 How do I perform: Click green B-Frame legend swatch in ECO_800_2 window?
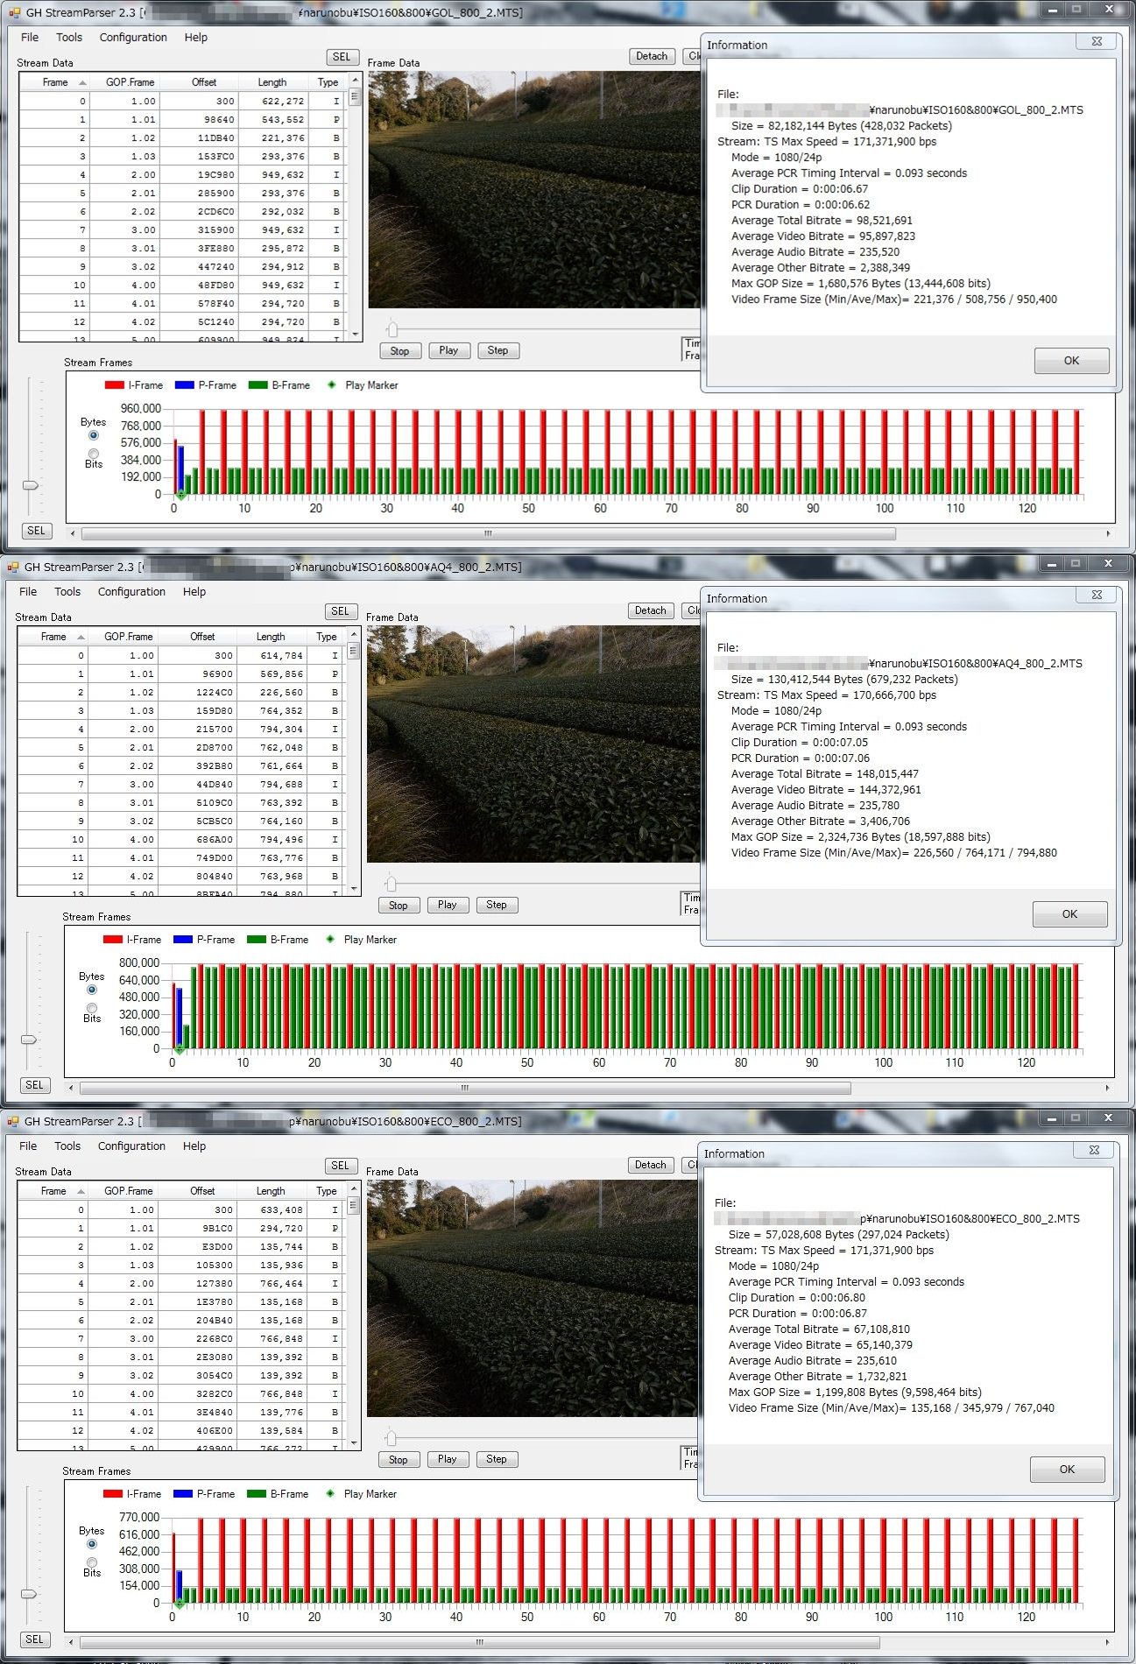(256, 1494)
